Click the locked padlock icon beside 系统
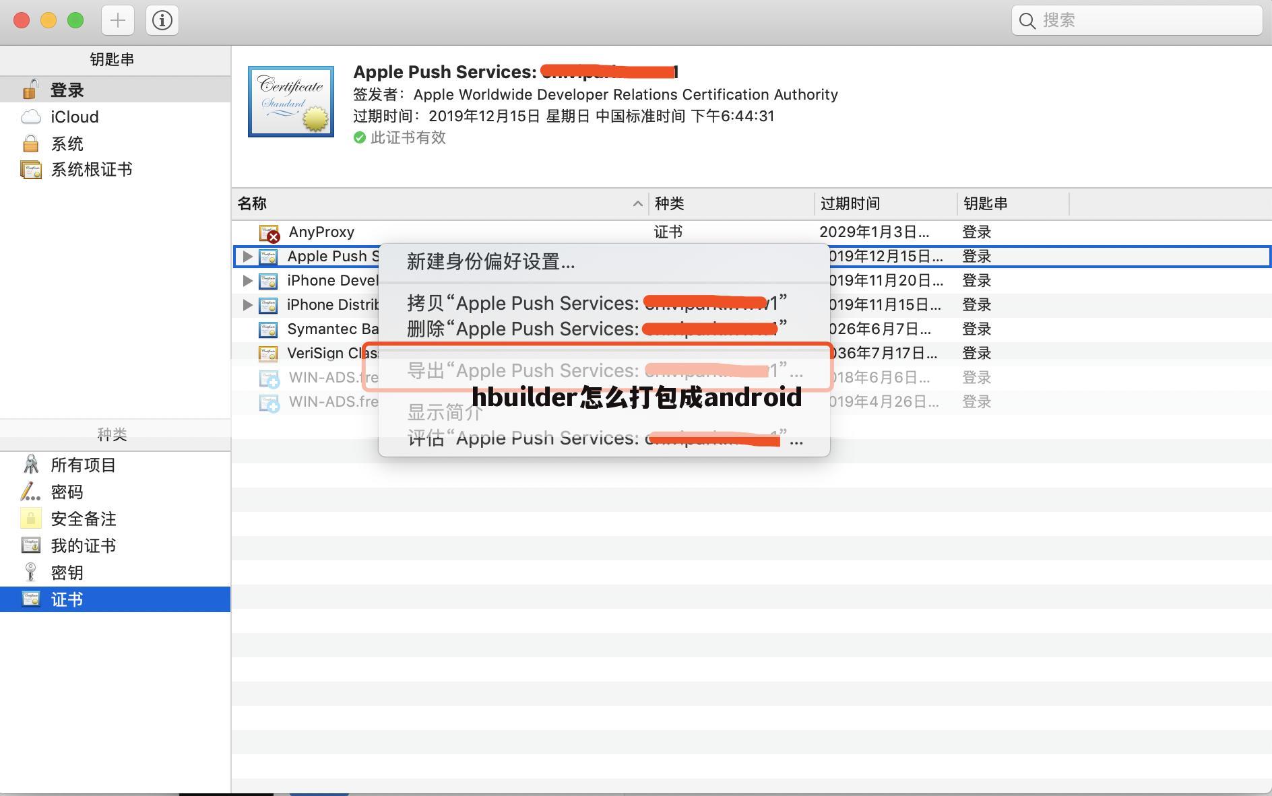Screen dimensions: 1272x796 click(30, 143)
